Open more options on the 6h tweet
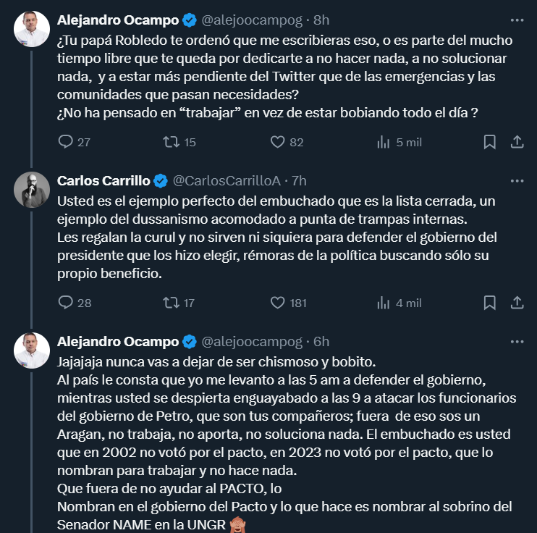The width and height of the screenshot is (537, 533). pyautogui.click(x=517, y=341)
